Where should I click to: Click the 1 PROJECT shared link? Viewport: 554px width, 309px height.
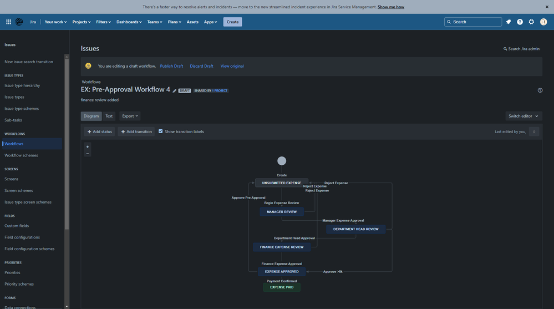[x=220, y=91]
